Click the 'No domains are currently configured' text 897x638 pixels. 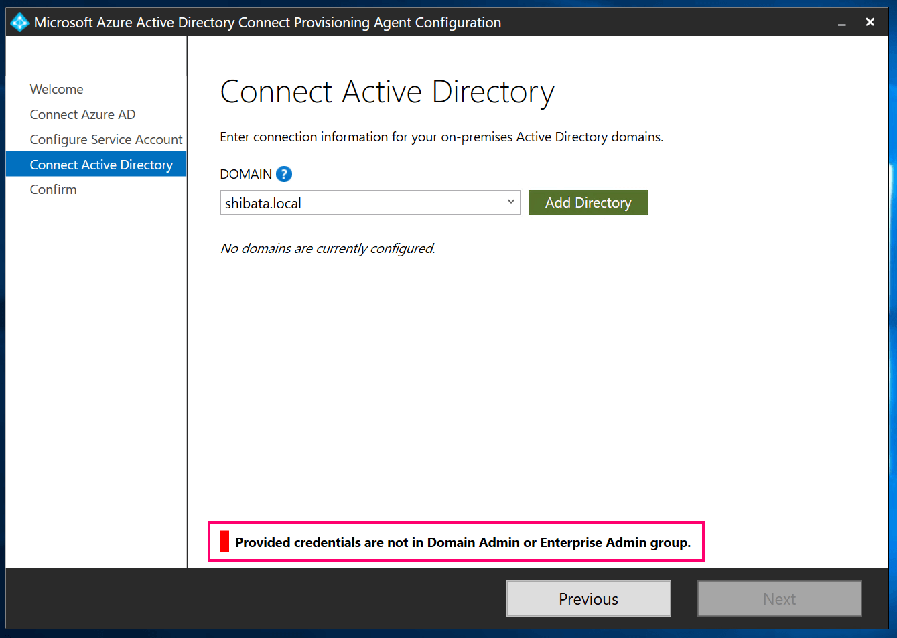pos(327,248)
